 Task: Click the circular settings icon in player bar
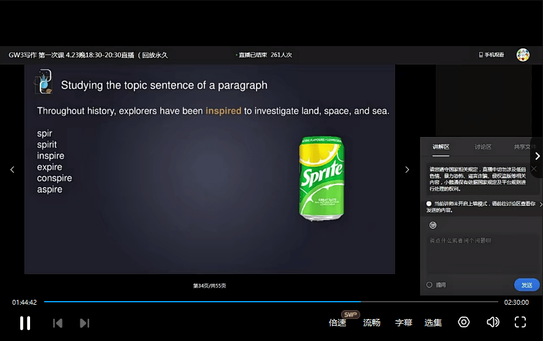coord(464,323)
